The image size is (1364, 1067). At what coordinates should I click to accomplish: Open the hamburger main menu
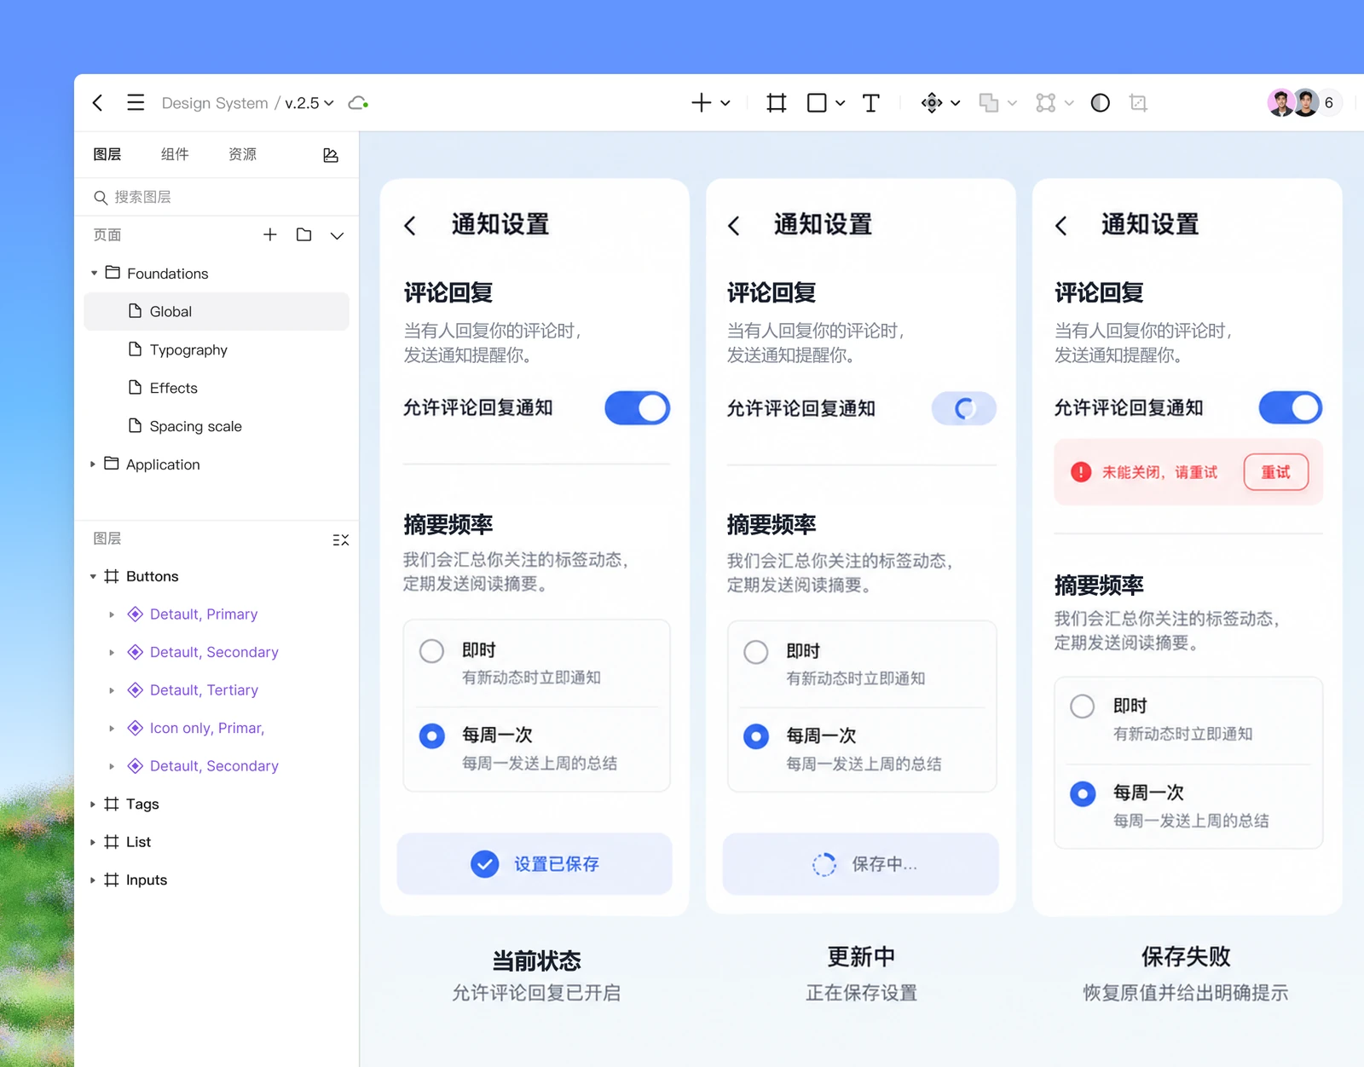[136, 103]
